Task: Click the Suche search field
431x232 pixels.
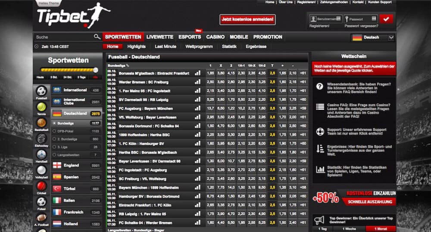Action: pos(64,37)
